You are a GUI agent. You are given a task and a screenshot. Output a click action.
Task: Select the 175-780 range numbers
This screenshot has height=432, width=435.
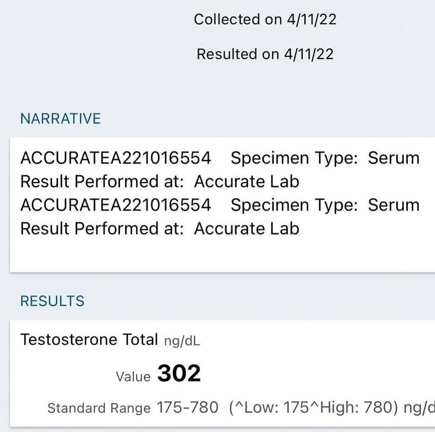coord(187,408)
